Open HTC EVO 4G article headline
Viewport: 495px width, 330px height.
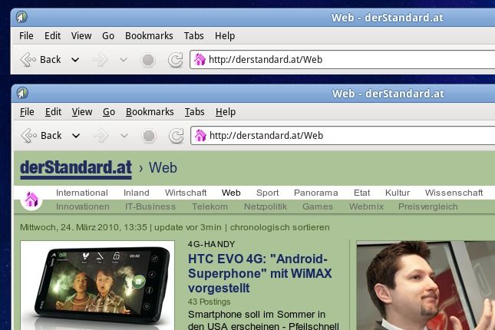click(x=260, y=273)
